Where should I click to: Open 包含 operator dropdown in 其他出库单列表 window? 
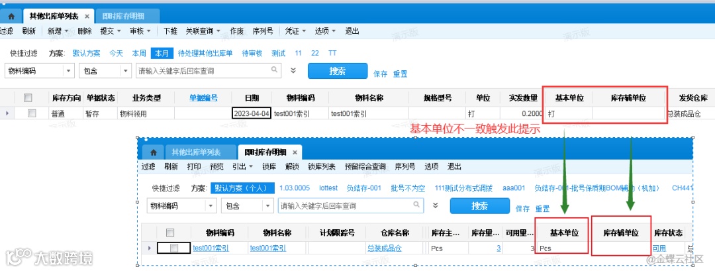coord(126,71)
